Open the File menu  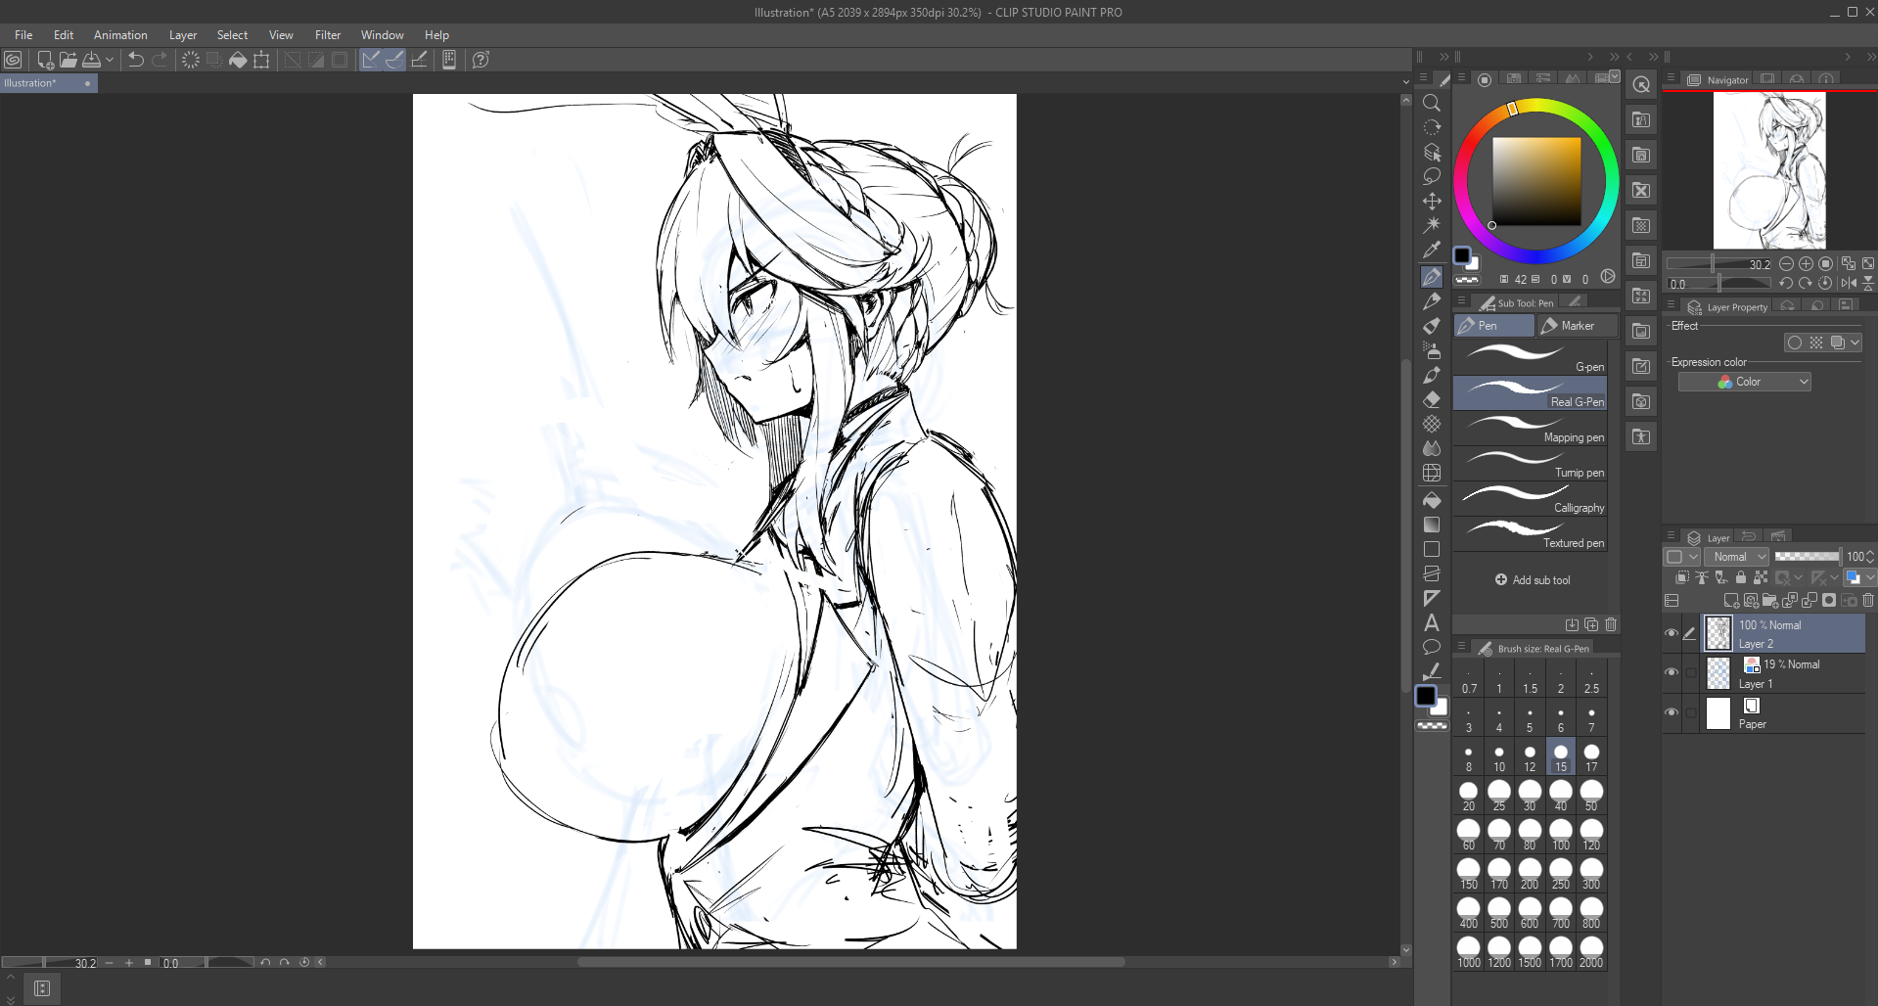(x=23, y=35)
